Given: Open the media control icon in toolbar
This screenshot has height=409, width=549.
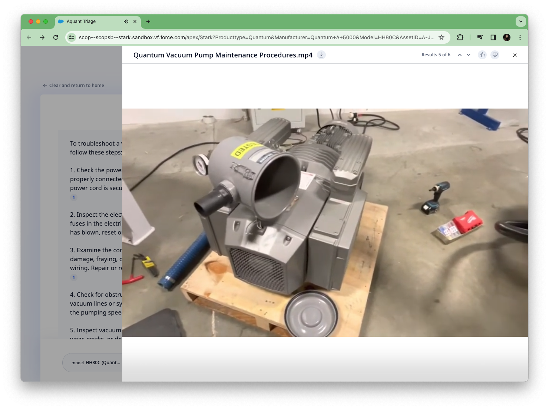Looking at the screenshot, I should (x=480, y=37).
